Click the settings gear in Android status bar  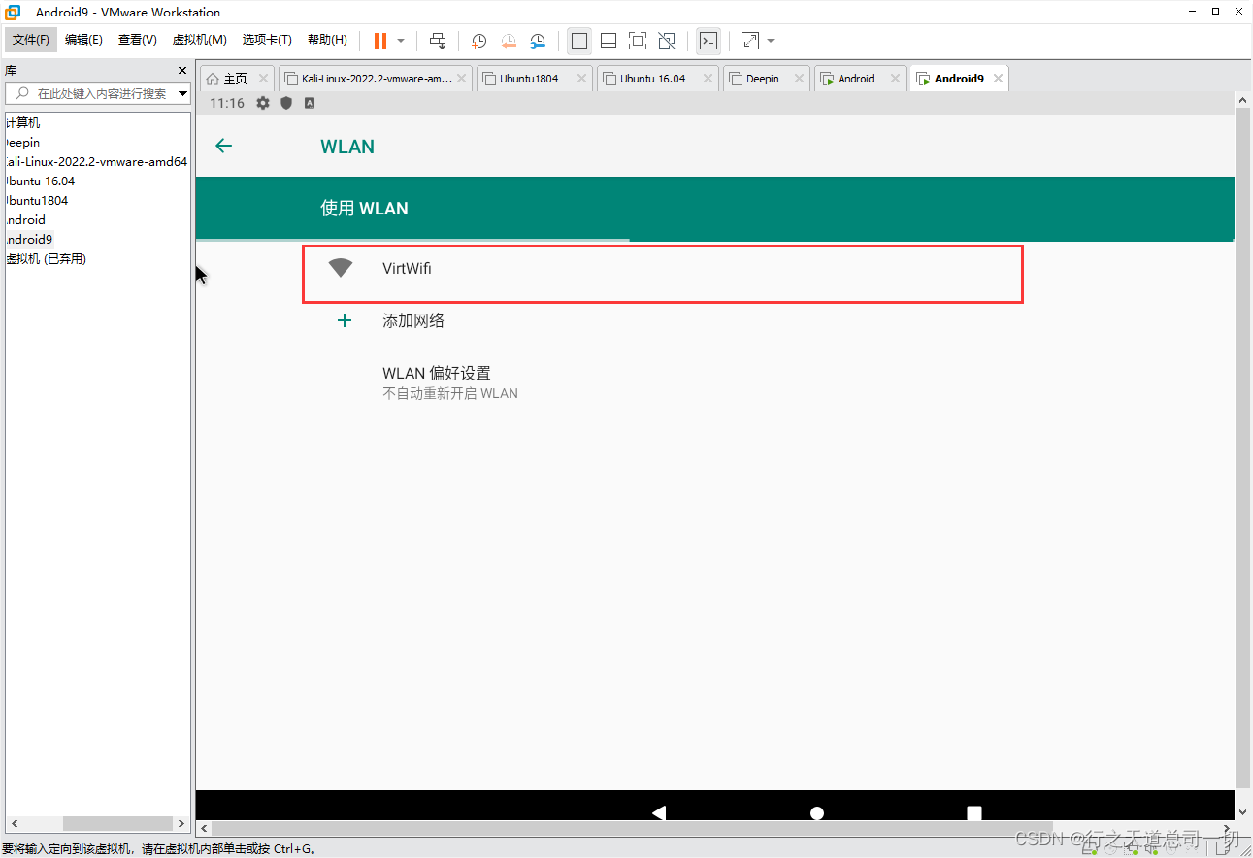[x=263, y=103]
